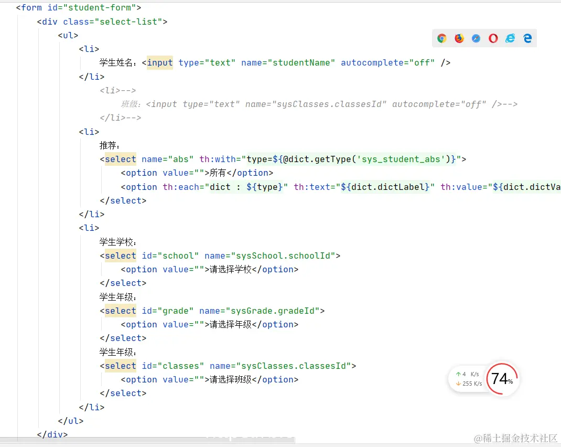Click the 推荐 label text

tap(110, 145)
